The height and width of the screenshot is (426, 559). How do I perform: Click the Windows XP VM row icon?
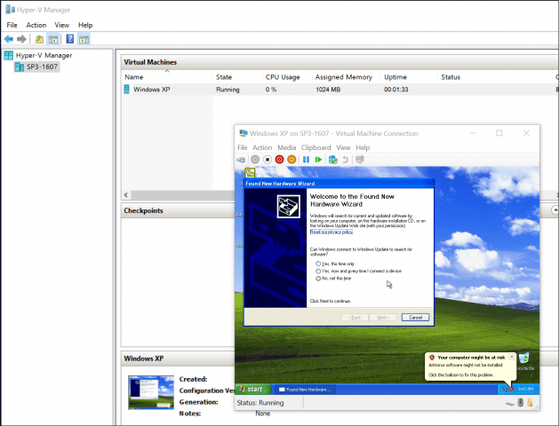pos(126,90)
